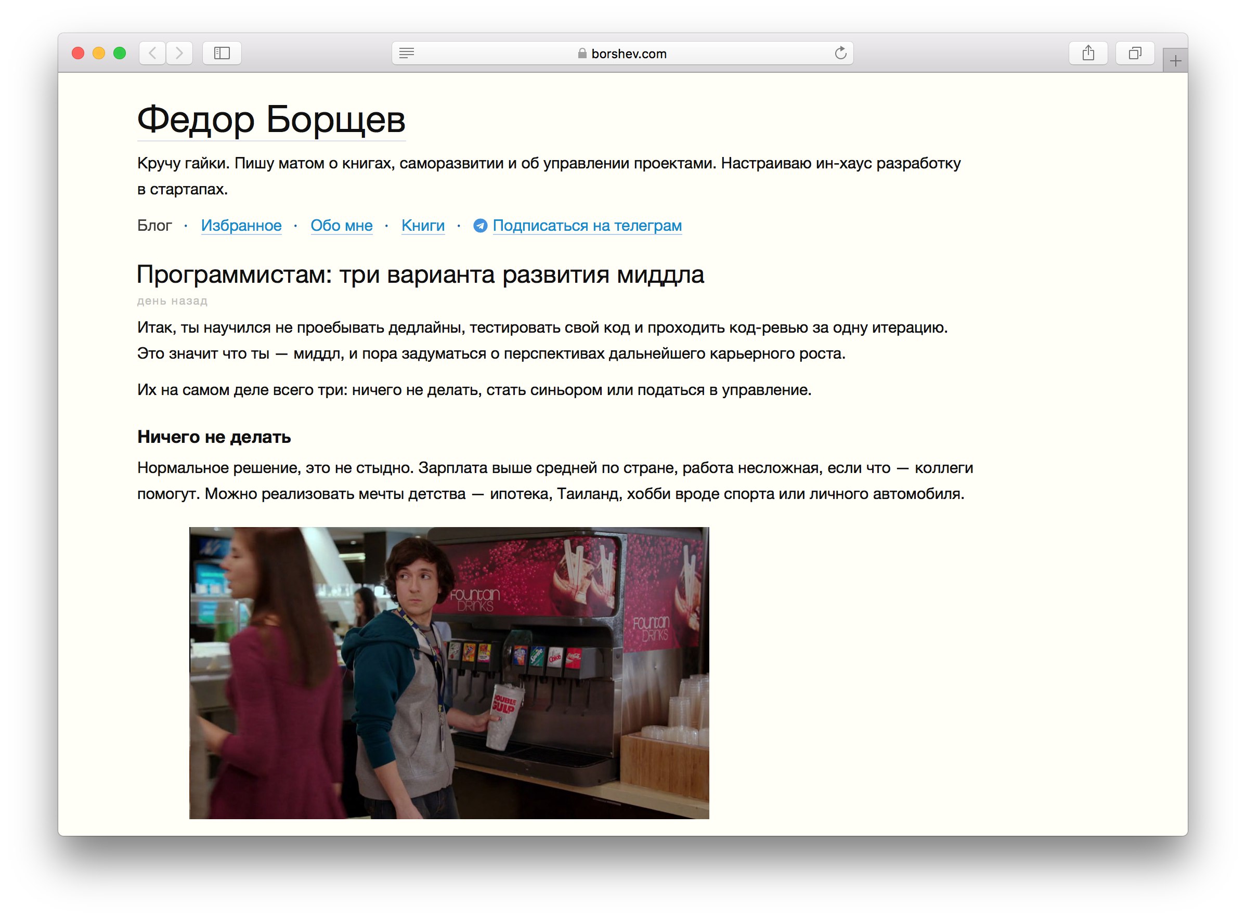Image resolution: width=1246 pixels, height=919 pixels.
Task: Click Подписаться на телеграм link
Action: [587, 226]
